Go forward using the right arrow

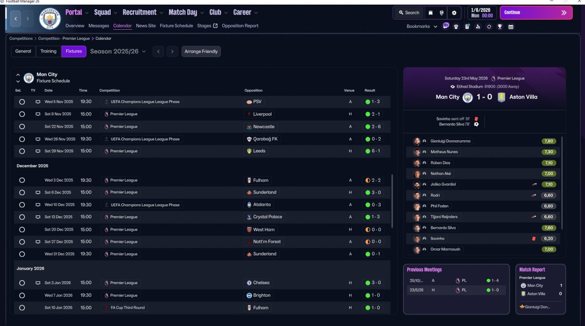coord(28,18)
